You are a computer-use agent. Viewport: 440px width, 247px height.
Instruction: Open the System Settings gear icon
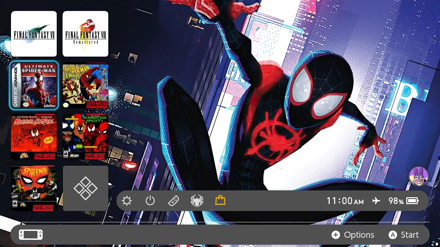(127, 201)
